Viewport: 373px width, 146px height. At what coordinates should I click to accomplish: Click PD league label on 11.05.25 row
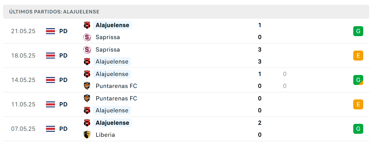tap(63, 104)
